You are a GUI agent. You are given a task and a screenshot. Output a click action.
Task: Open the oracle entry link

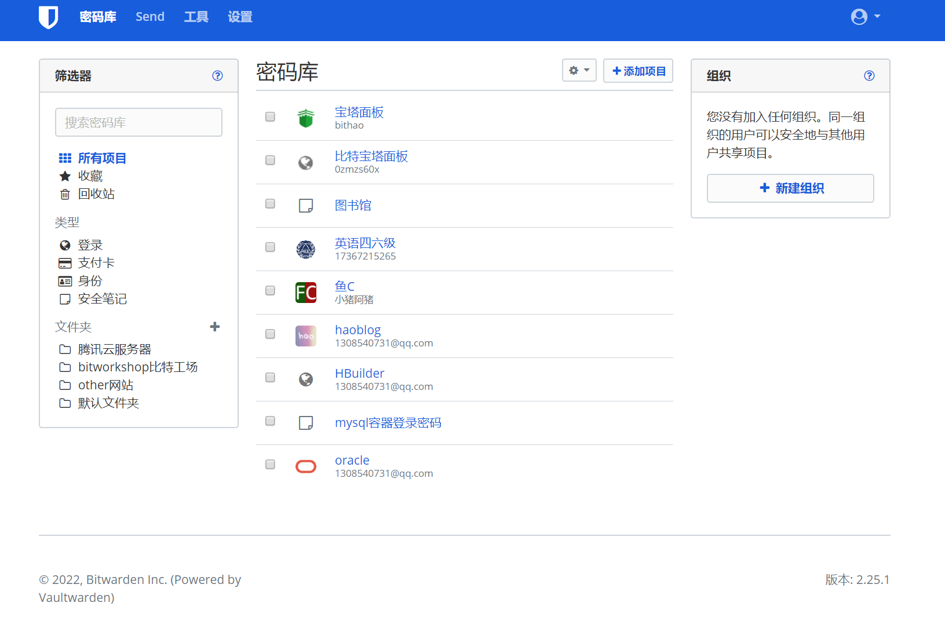pyautogui.click(x=352, y=460)
